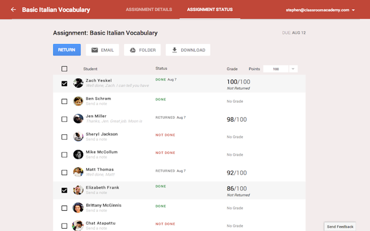Switch to the Assignment Details tab
The image size is (370, 231).
[149, 10]
